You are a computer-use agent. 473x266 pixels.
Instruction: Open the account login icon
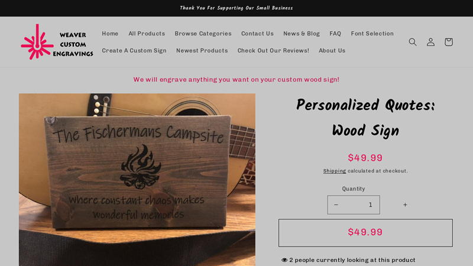click(x=430, y=42)
